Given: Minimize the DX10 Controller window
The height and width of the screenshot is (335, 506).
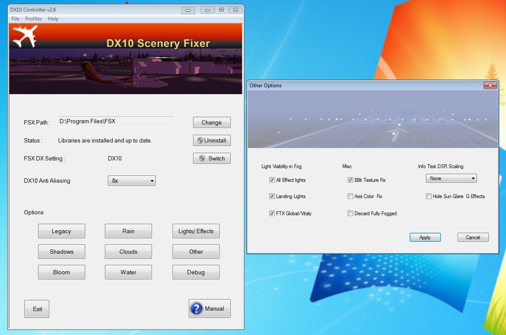Looking at the screenshot, I should click(207, 10).
